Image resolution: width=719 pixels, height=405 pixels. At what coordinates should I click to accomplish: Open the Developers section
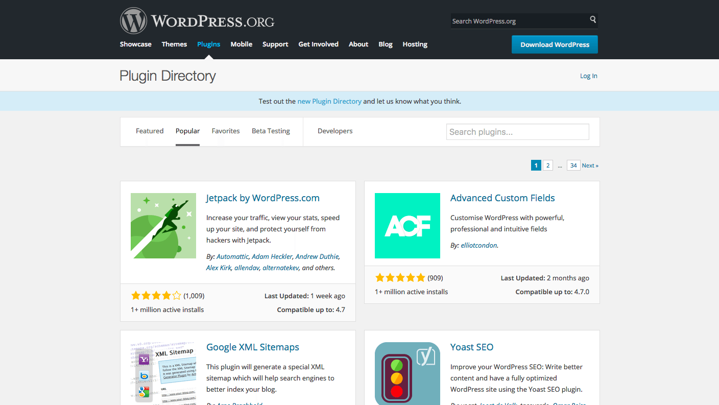pos(335,131)
